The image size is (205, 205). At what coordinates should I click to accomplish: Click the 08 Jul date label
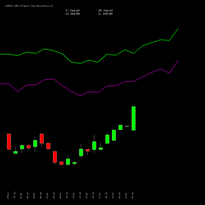[x=54, y=196]
